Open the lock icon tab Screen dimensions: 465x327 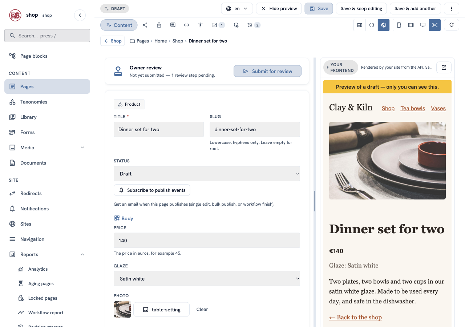tap(159, 25)
